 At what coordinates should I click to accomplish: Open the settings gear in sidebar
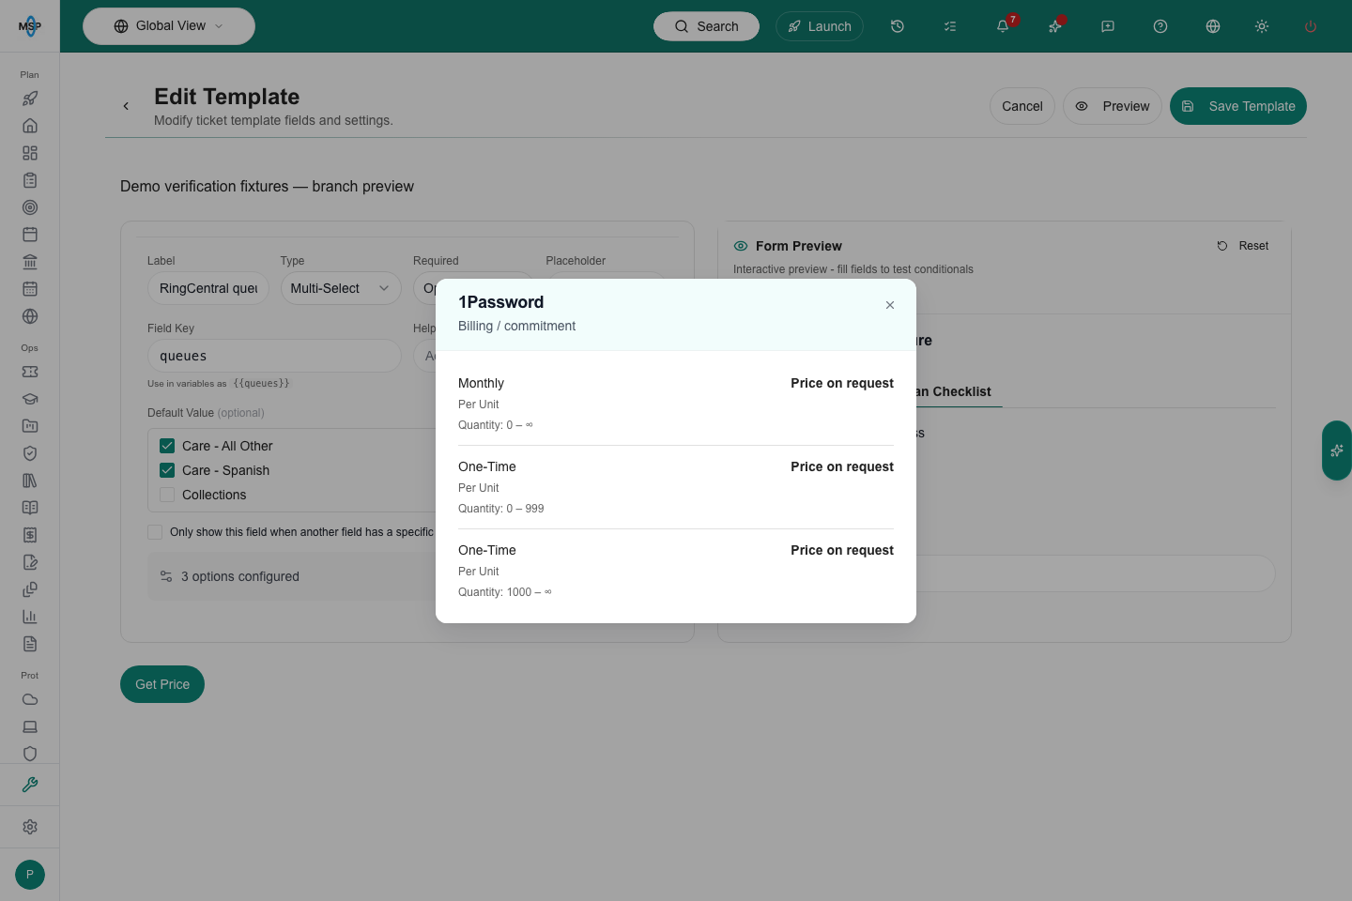[x=30, y=827]
